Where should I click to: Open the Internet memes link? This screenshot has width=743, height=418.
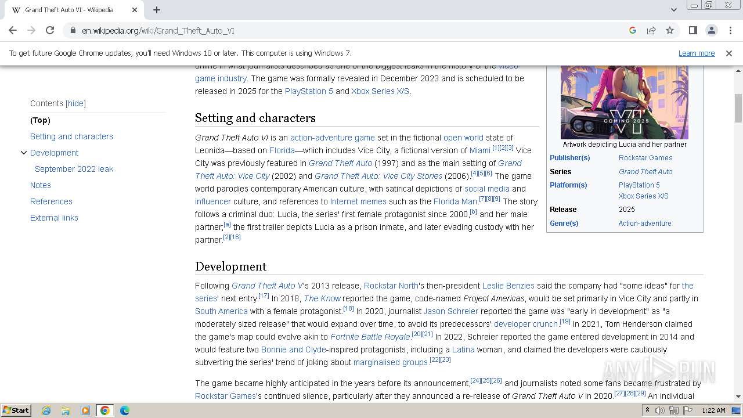tap(358, 201)
